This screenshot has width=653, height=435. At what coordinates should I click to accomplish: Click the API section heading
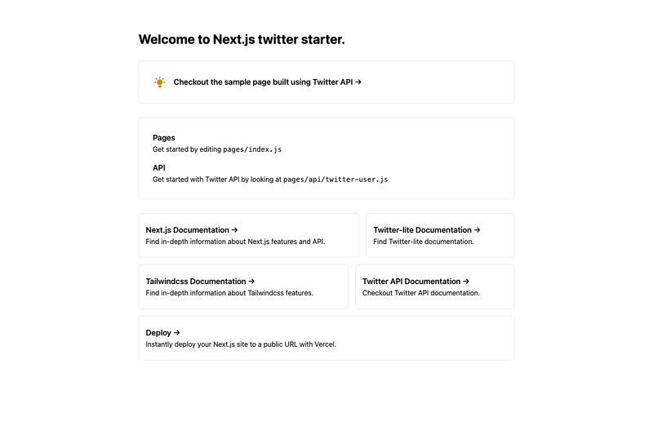(158, 168)
